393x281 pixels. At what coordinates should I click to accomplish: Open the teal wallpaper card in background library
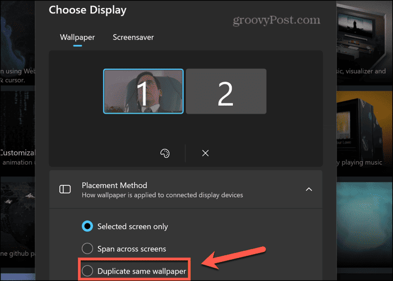tap(364, 224)
